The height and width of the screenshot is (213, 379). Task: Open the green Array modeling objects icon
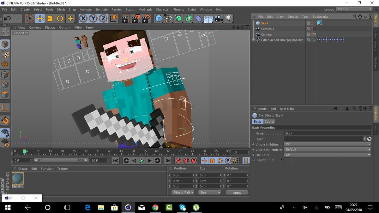[189, 18]
